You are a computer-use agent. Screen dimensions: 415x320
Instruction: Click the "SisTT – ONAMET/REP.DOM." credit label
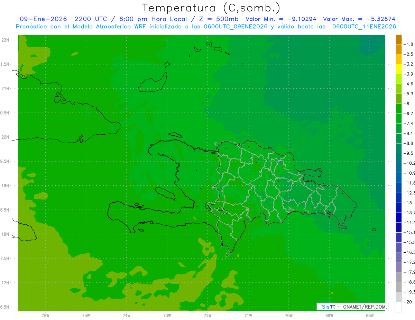tap(353, 307)
